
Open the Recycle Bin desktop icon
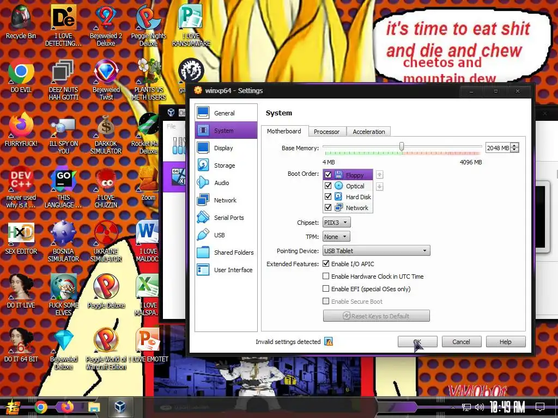[21, 21]
